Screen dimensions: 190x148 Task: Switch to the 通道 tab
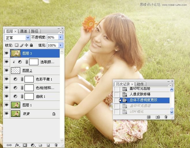pos(24,31)
